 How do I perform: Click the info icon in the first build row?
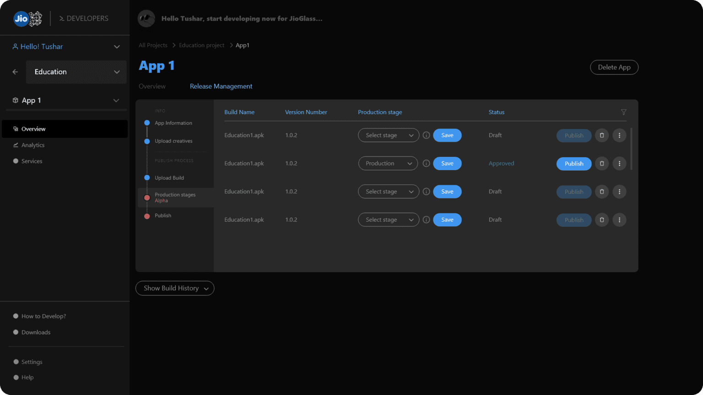point(426,135)
